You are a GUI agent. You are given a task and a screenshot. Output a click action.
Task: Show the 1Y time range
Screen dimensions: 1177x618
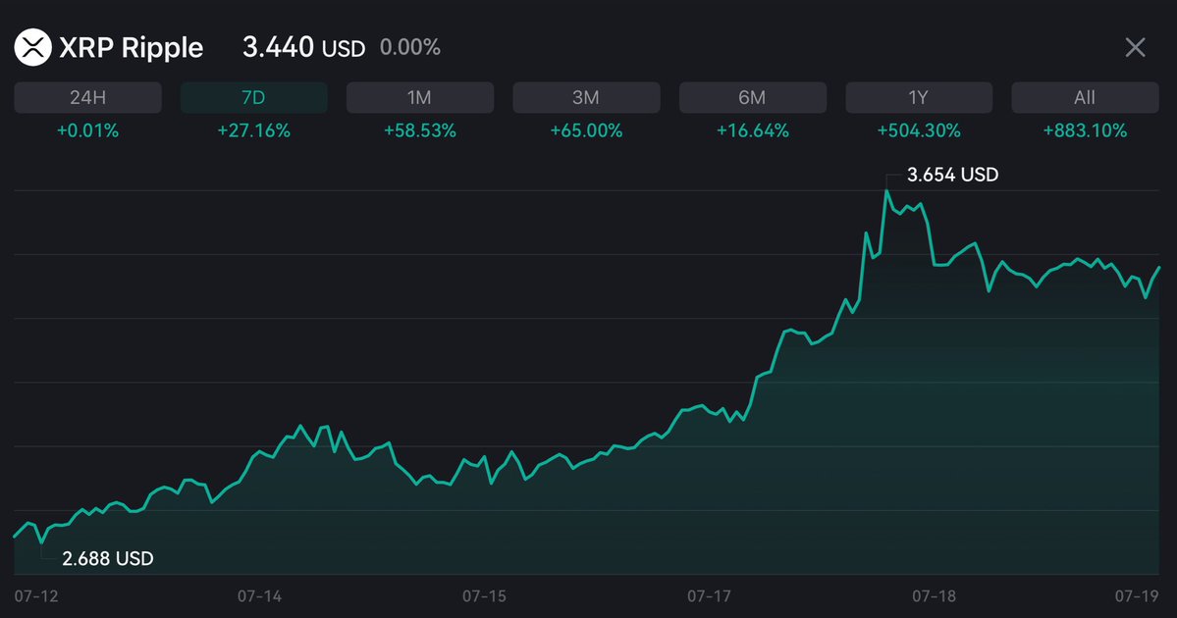919,97
